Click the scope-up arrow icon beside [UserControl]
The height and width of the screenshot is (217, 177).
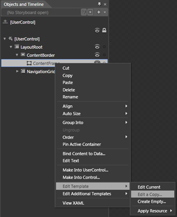click(5, 22)
